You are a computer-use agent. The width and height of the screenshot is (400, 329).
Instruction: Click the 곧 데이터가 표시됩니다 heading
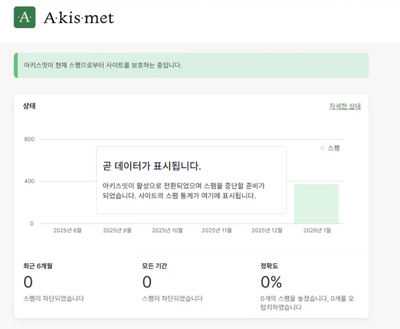click(x=152, y=166)
